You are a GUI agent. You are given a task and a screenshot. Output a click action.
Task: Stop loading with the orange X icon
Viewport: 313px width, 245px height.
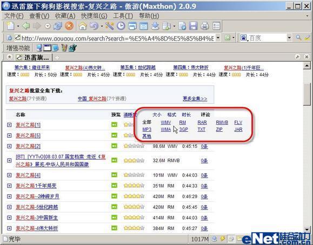click(69, 26)
